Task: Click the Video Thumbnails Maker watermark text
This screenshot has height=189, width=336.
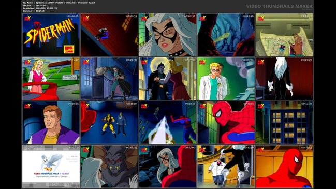Action: click(279, 6)
